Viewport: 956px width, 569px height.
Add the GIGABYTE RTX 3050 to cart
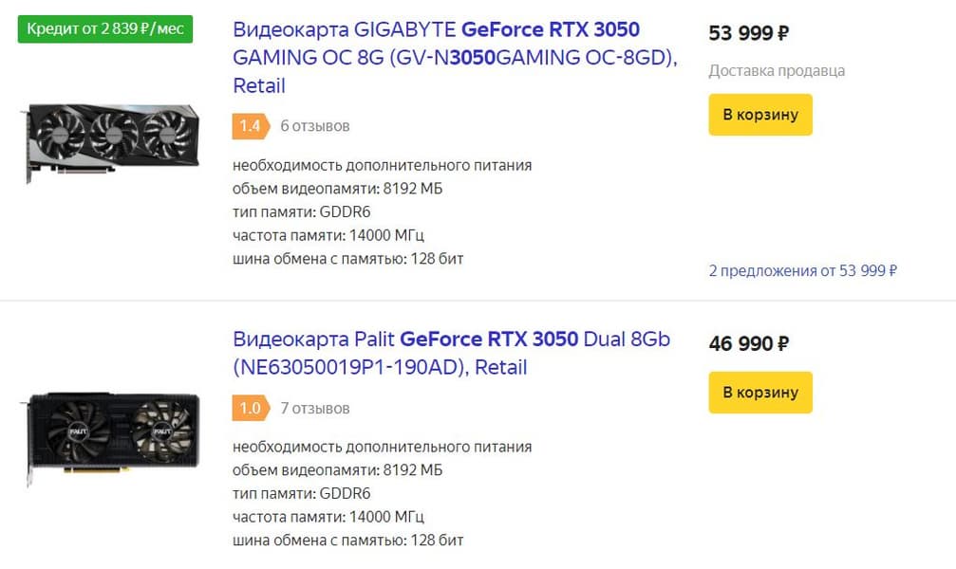click(x=759, y=115)
